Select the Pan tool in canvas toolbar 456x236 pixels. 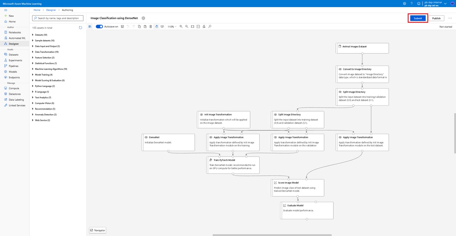click(x=156, y=26)
